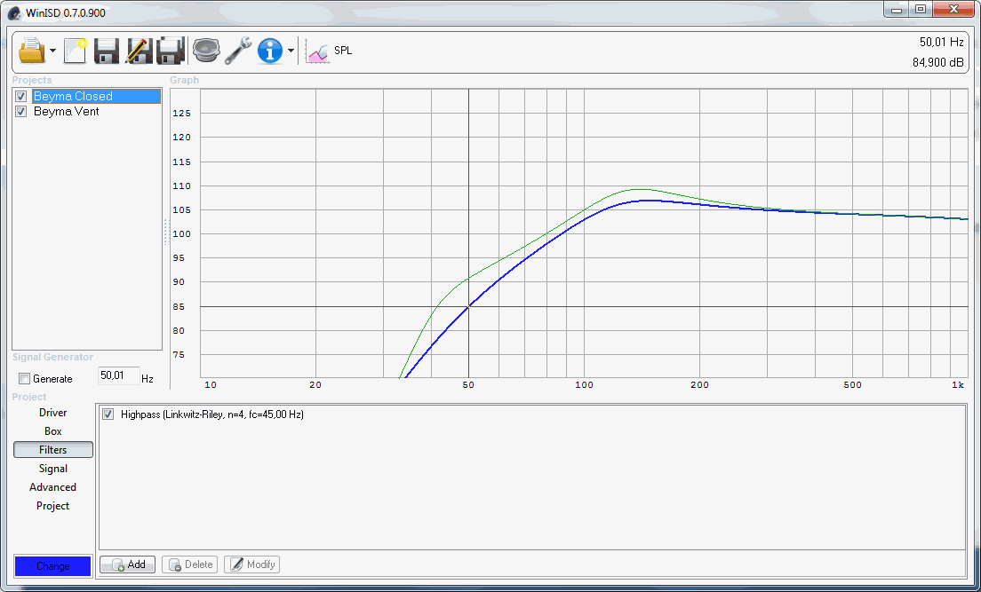Open the SPL graph type selector
This screenshot has width=981, height=592.
coord(329,51)
